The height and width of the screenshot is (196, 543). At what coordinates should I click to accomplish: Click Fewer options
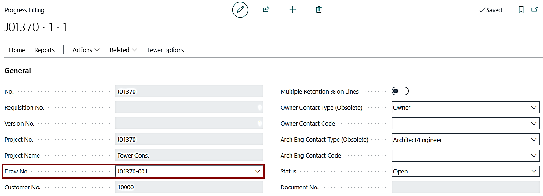165,50
